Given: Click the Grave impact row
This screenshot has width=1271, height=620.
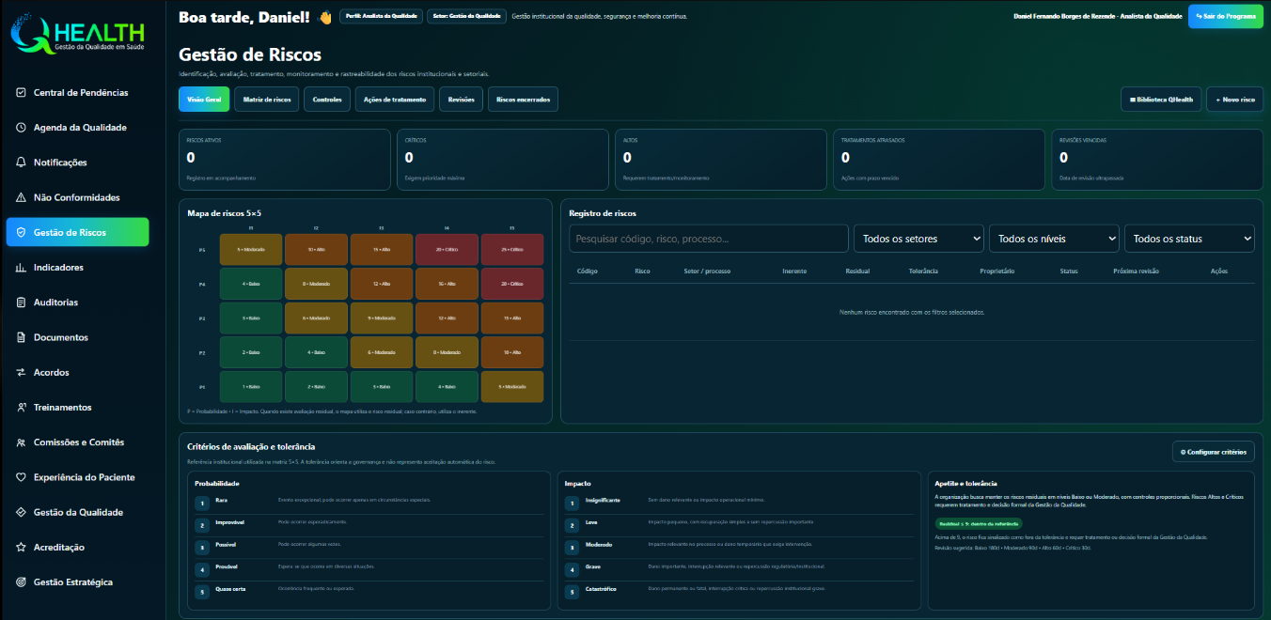Looking at the screenshot, I should coord(739,568).
